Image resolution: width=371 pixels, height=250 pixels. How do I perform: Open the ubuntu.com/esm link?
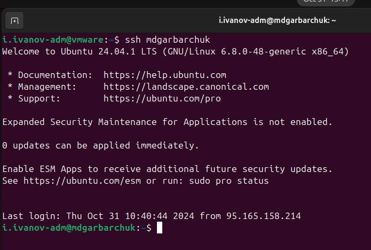(x=82, y=181)
